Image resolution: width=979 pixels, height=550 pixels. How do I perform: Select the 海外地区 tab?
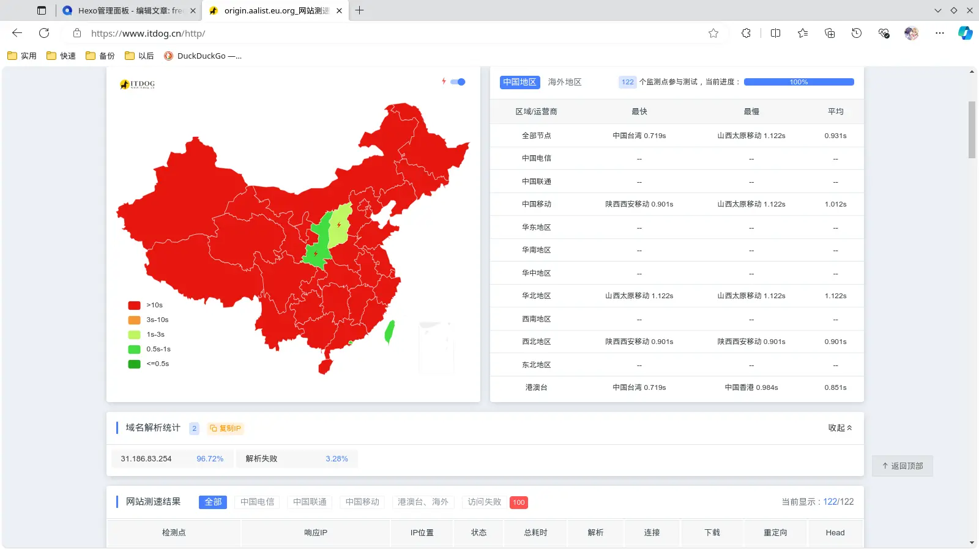[x=564, y=82]
